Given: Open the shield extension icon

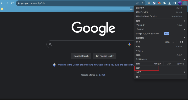Looking at the screenshot, I should click(149, 3).
